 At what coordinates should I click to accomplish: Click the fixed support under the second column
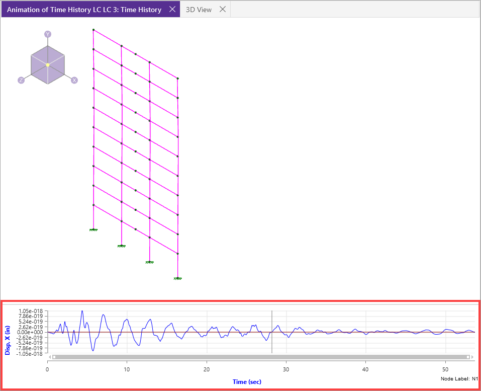click(122, 246)
